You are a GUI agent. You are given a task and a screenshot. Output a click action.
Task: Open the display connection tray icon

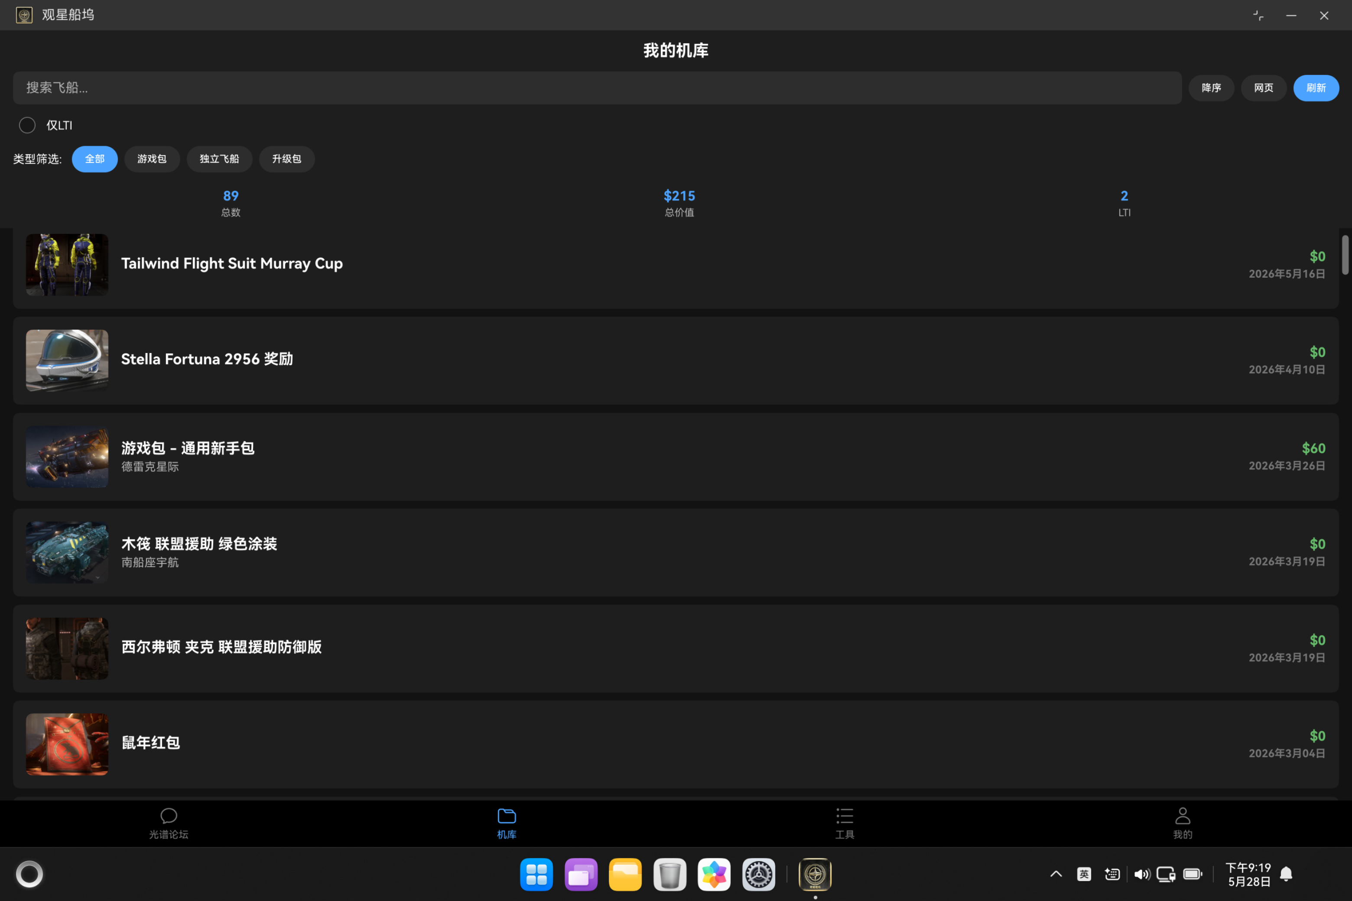click(1166, 874)
